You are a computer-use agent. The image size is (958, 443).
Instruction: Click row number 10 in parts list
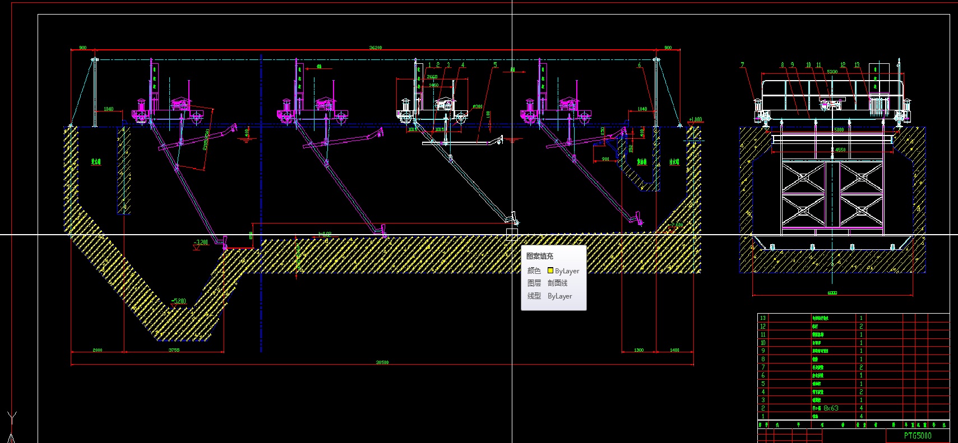[762, 343]
